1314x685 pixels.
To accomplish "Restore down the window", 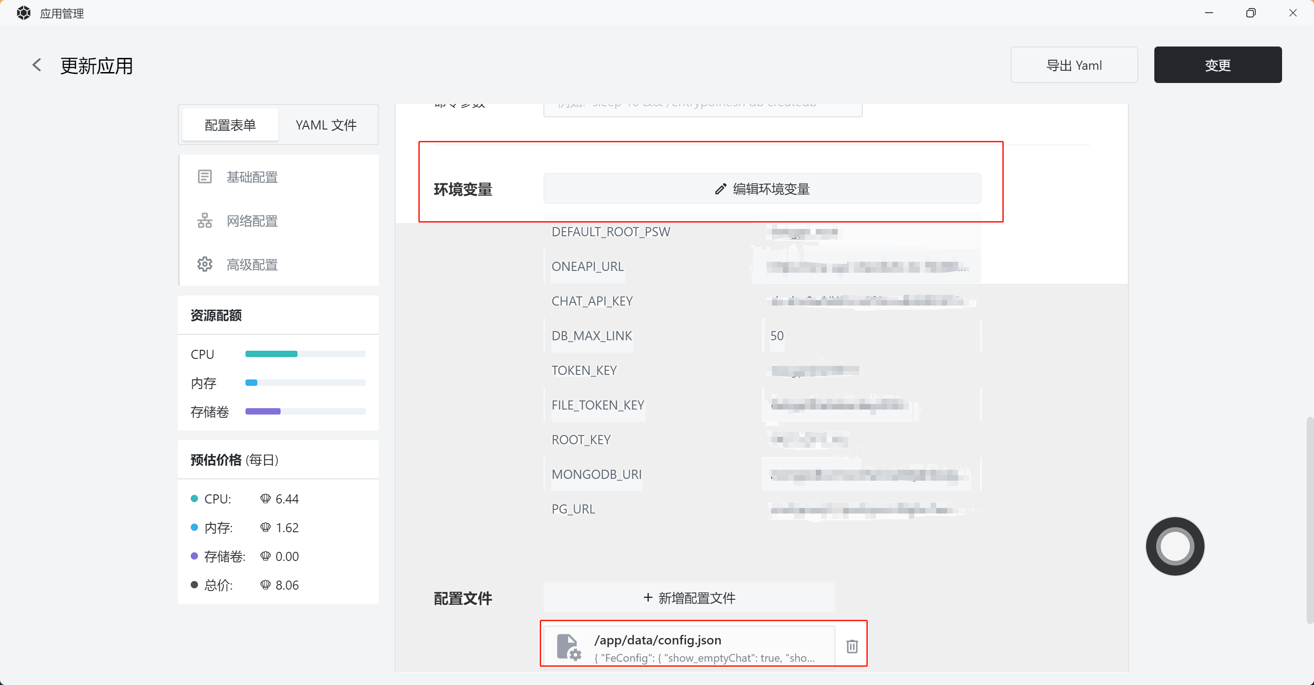I will pos(1250,13).
